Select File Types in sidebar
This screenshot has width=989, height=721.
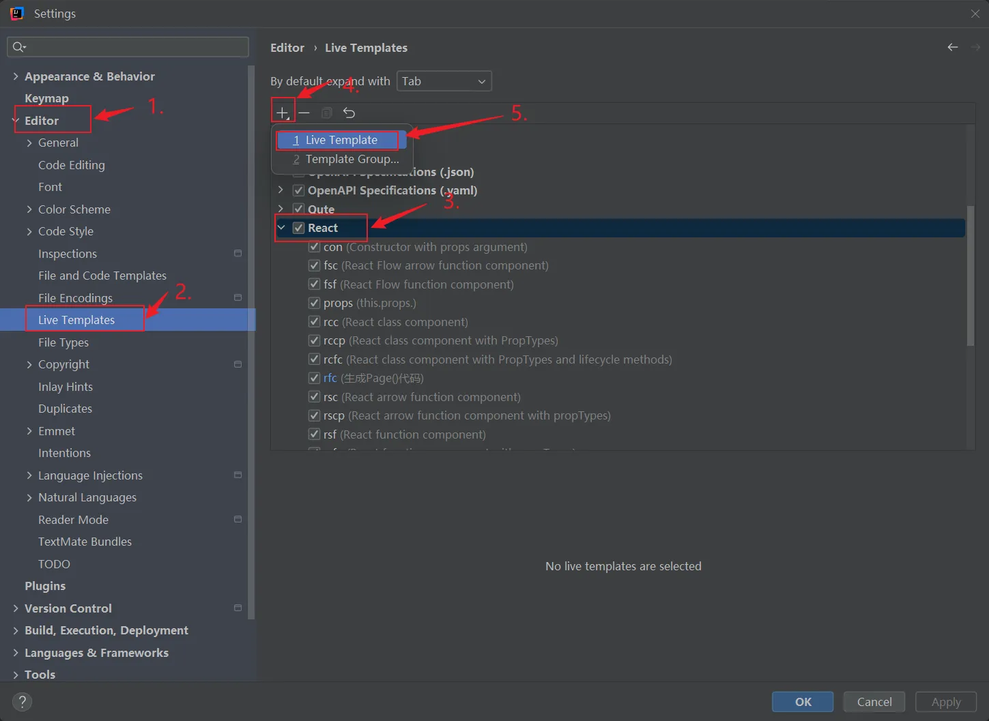pos(63,342)
